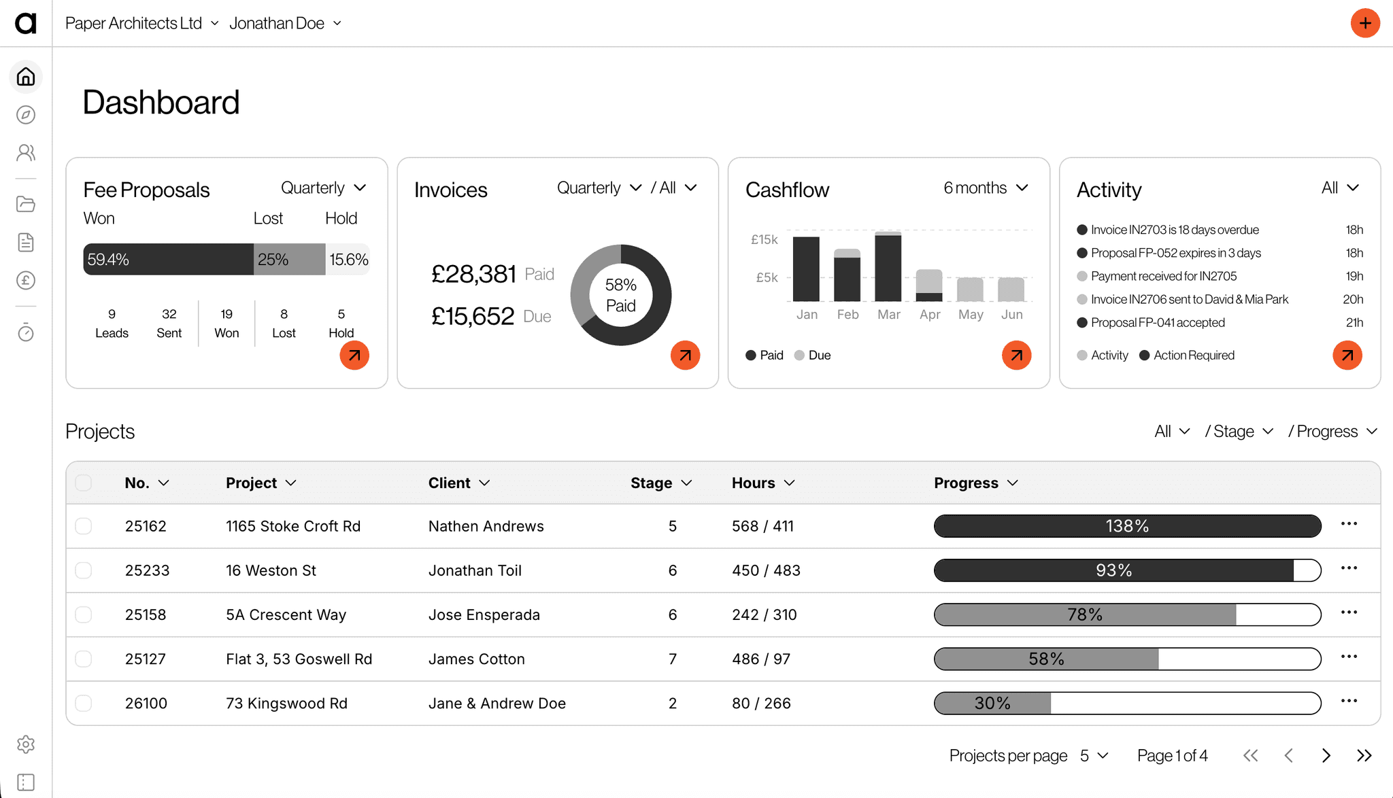Click client name Jose Ensperada
This screenshot has width=1393, height=798.
(484, 614)
